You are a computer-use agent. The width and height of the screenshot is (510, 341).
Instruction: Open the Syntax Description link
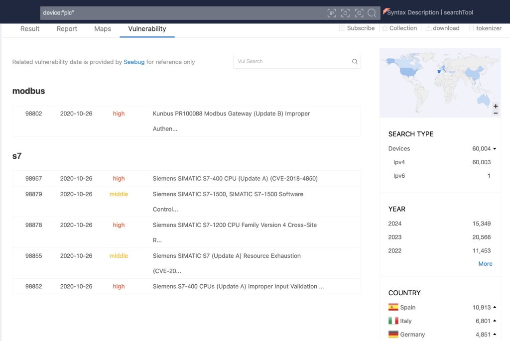413,12
